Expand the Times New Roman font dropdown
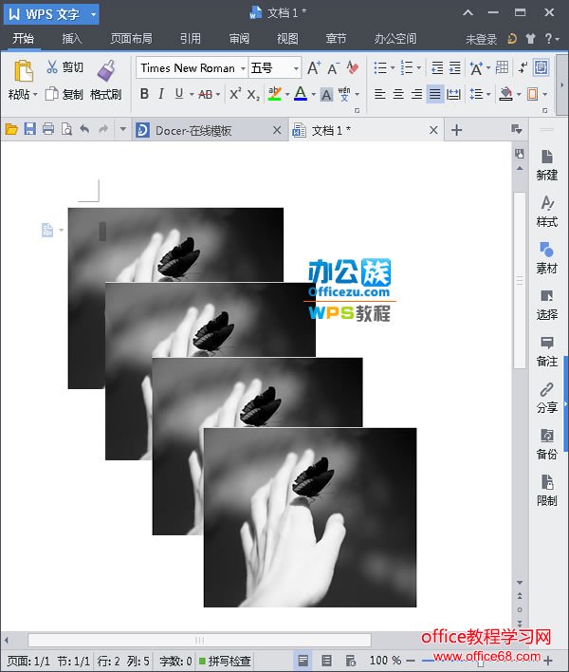This screenshot has height=672, width=569. (243, 68)
